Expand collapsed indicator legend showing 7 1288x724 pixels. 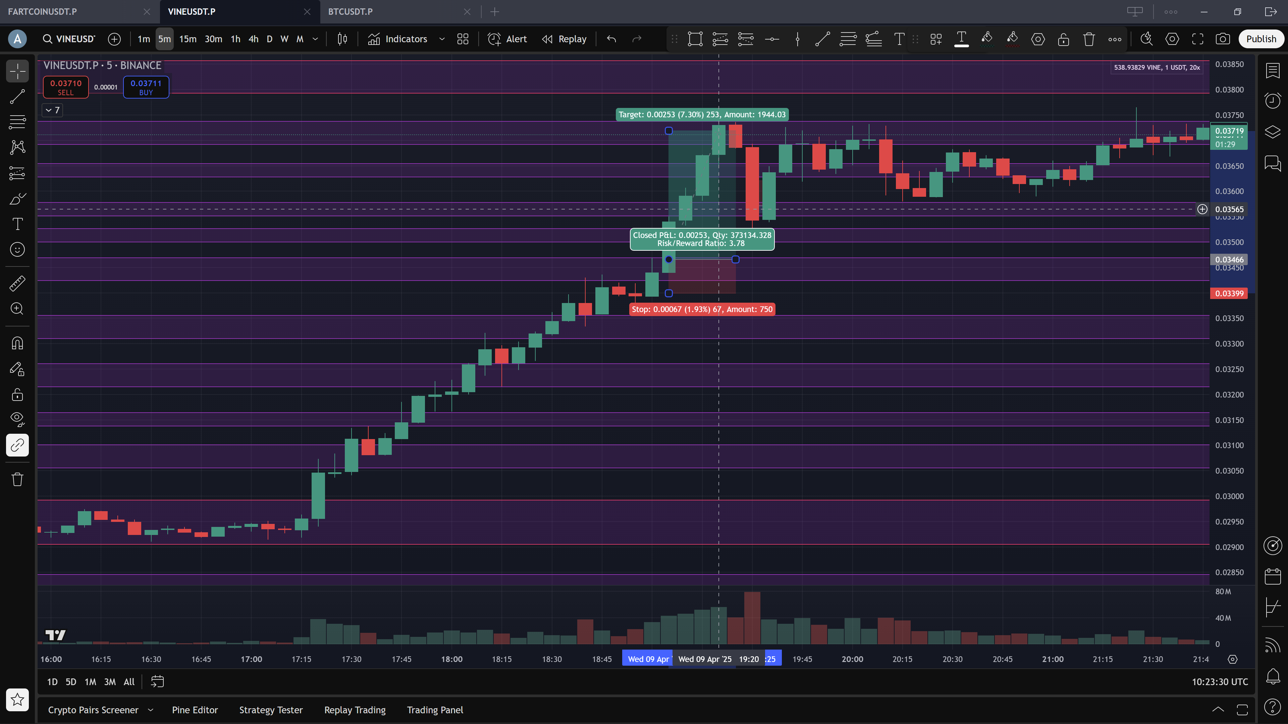(x=53, y=110)
